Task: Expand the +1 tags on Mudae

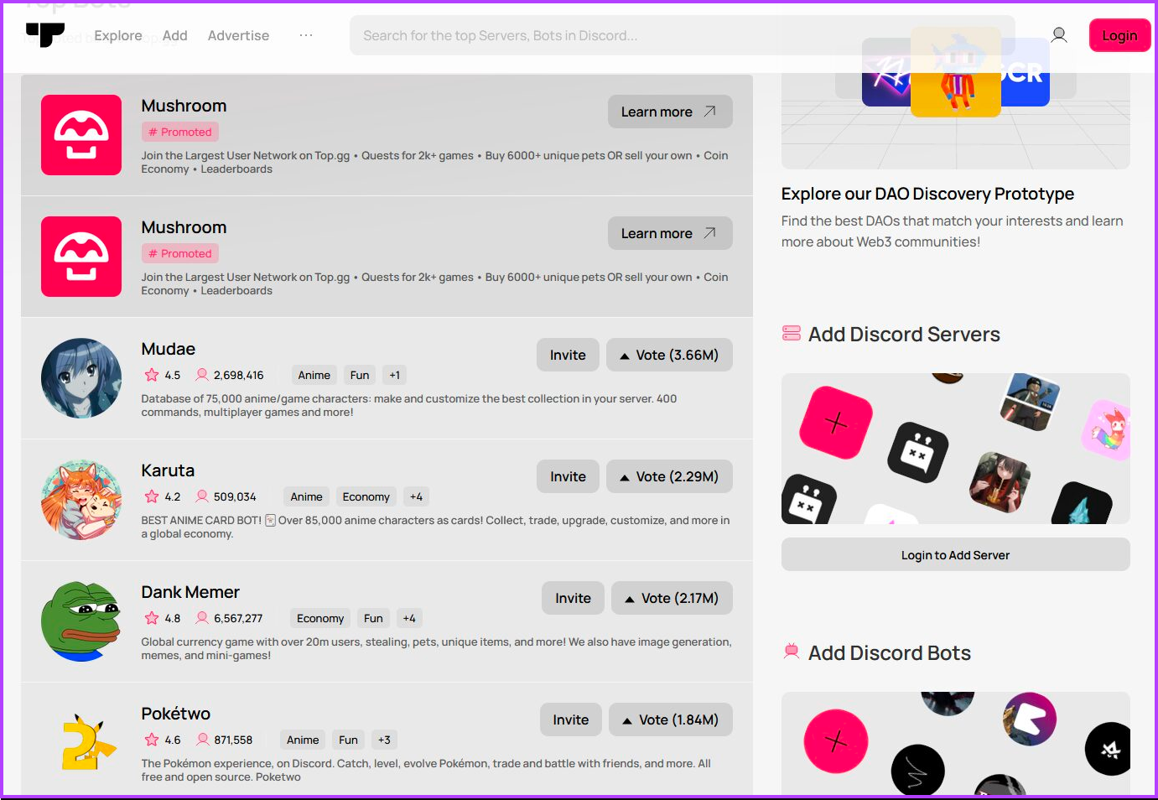Action: (394, 375)
